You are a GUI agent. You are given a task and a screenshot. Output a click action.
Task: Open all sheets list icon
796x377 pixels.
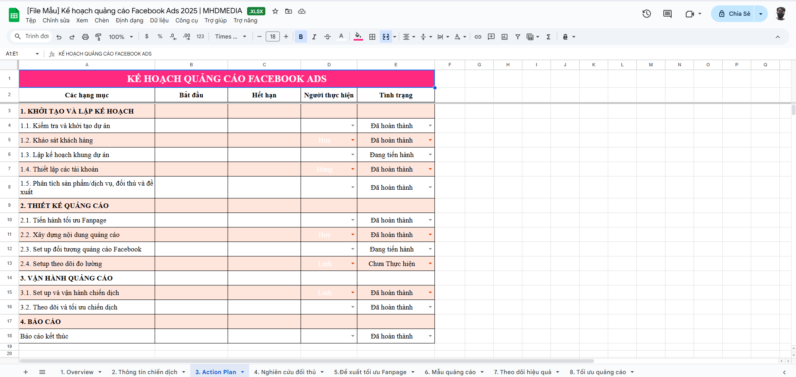[x=42, y=372]
